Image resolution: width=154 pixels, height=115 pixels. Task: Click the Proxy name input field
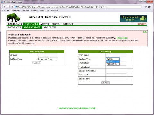click(116, 55)
